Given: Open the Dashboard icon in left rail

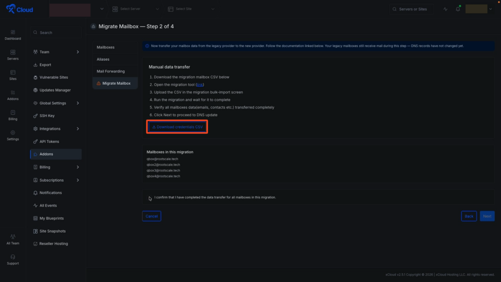Looking at the screenshot, I should 13,35.
